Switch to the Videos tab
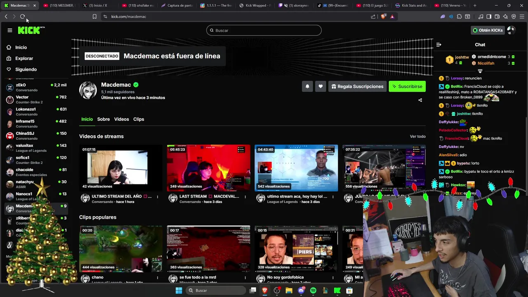Viewport: 528px width, 297px height. (x=121, y=119)
